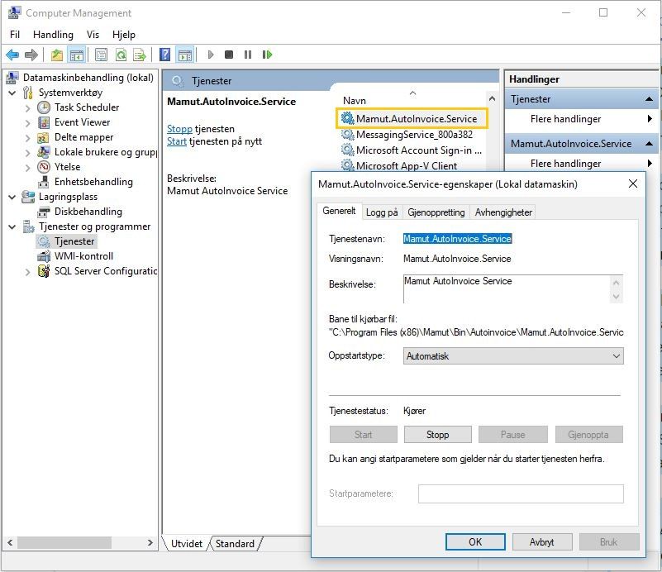Image resolution: width=662 pixels, height=572 pixels.
Task: Click the Stopp button in properties dialog
Action: (x=437, y=435)
